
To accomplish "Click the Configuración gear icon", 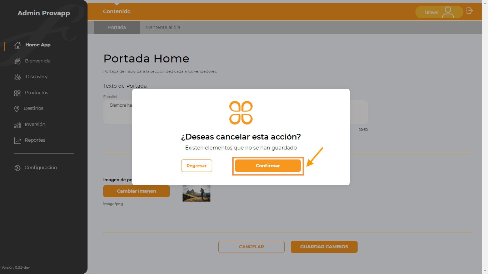I will (x=18, y=168).
